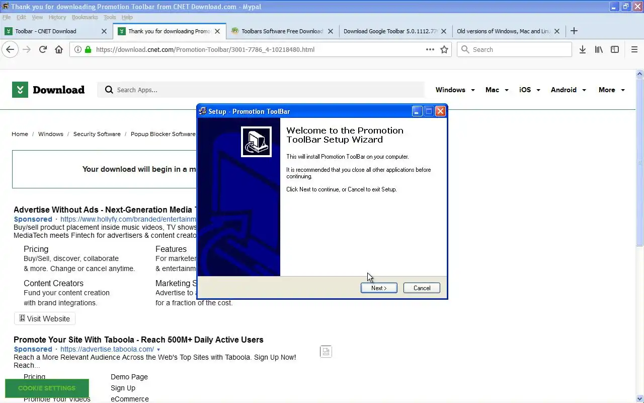Bookmark this page with the star

444,49
